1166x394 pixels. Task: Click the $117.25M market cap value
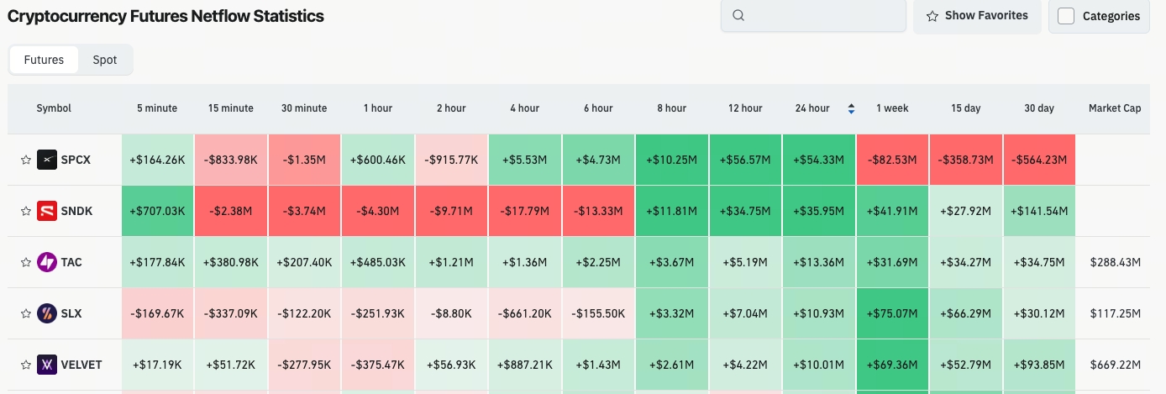1115,313
